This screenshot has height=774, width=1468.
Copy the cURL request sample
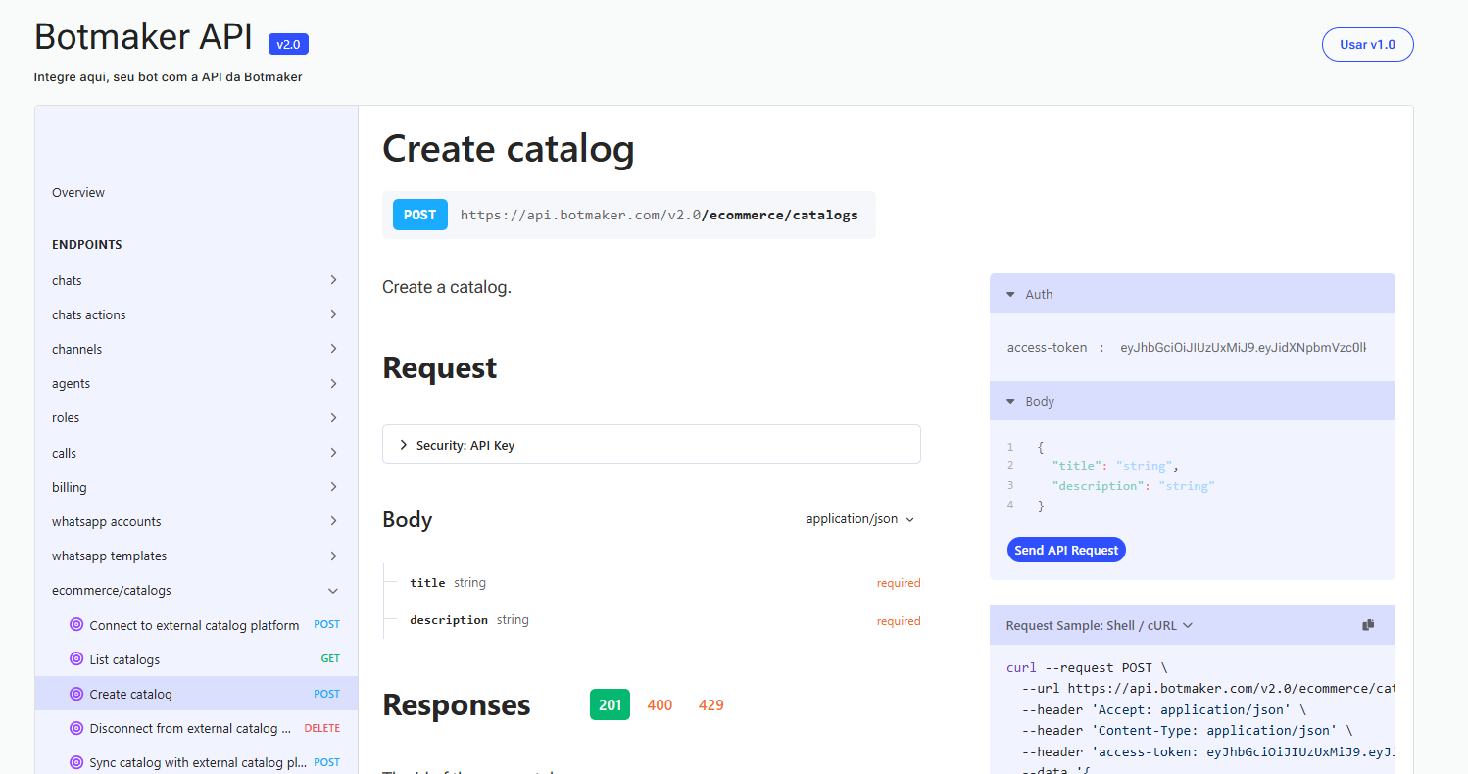tap(1368, 625)
